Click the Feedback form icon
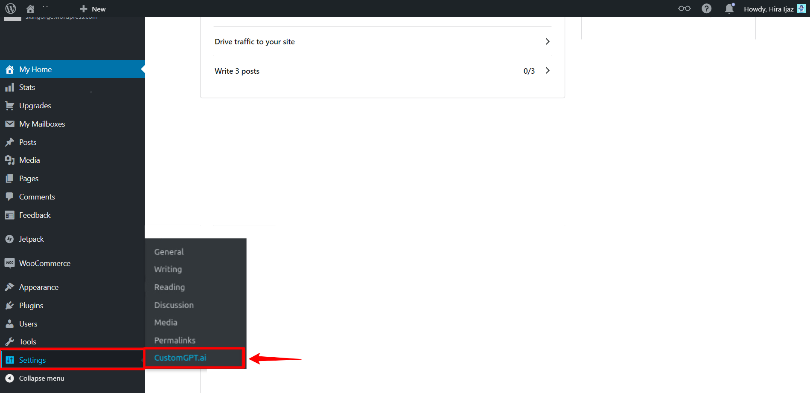 click(9, 215)
